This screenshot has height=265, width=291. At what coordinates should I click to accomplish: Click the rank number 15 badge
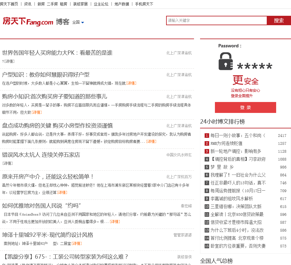click(x=207, y=246)
